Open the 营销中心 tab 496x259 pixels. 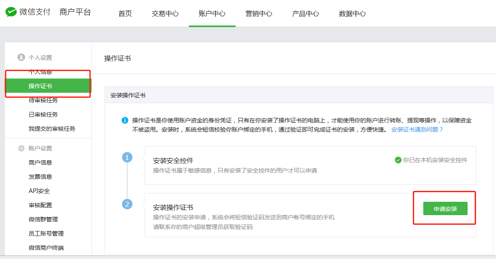click(x=259, y=13)
